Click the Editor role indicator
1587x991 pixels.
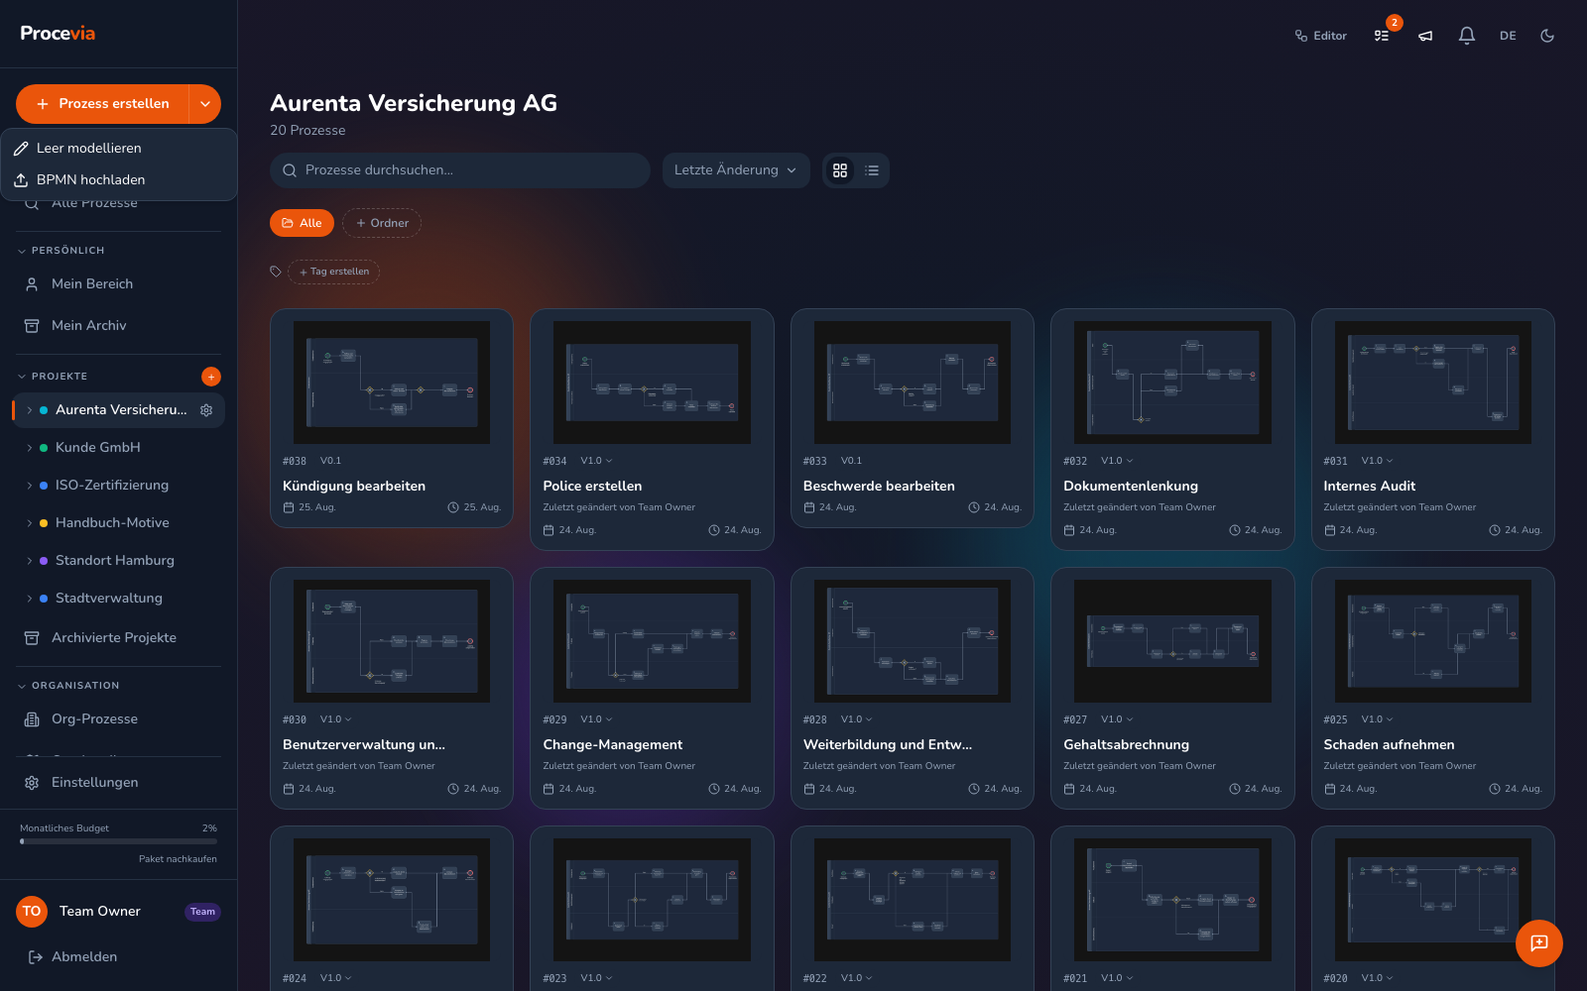1321,36
